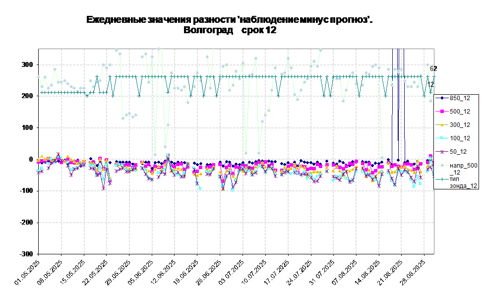Click the navy diamond marker for 850_12 in legend

point(441,98)
